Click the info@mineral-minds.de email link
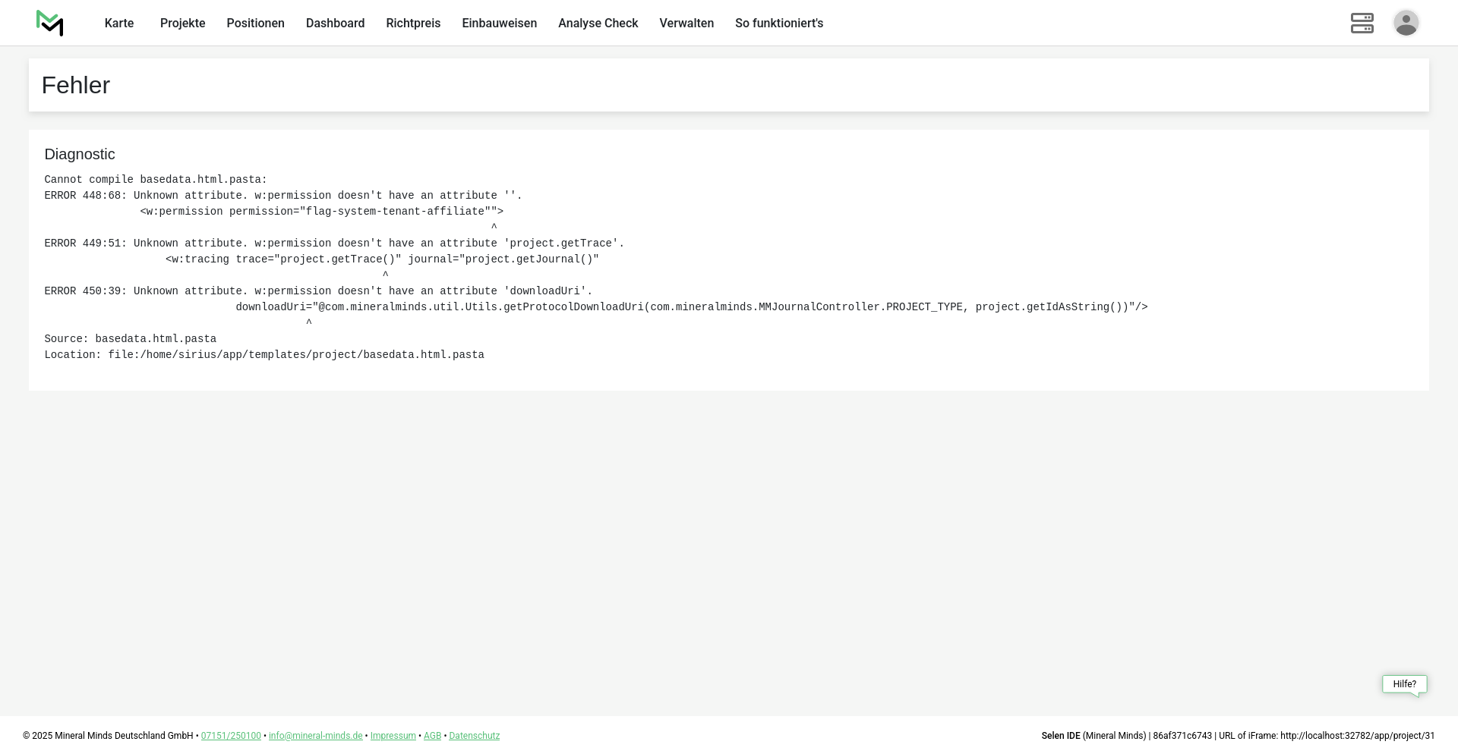Image resolution: width=1458 pixels, height=754 pixels. point(315,736)
